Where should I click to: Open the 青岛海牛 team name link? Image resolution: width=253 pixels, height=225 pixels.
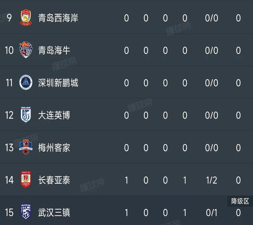pyautogui.click(x=54, y=50)
